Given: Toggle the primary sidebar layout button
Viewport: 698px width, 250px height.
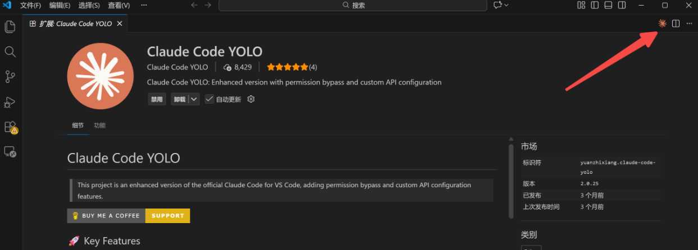Looking at the screenshot, I should pyautogui.click(x=595, y=5).
